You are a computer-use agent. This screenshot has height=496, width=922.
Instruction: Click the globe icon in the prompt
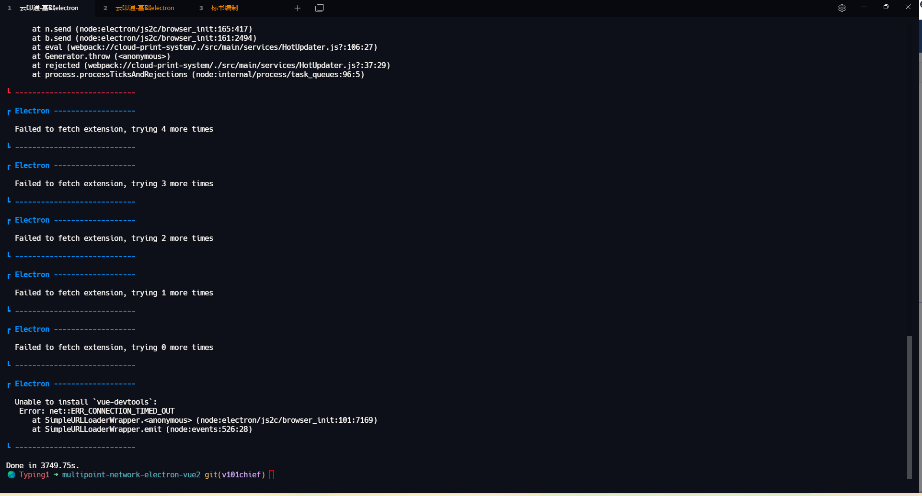[x=12, y=475]
